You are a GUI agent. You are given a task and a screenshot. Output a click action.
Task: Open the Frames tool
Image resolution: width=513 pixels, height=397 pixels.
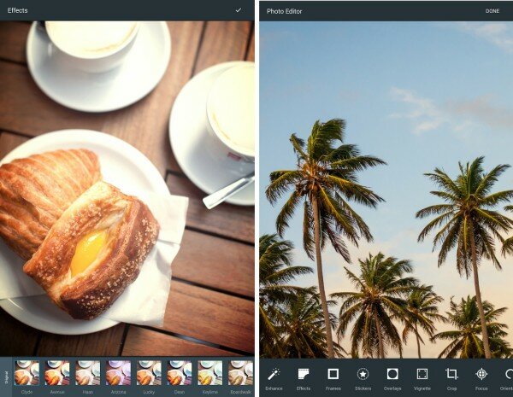click(333, 374)
